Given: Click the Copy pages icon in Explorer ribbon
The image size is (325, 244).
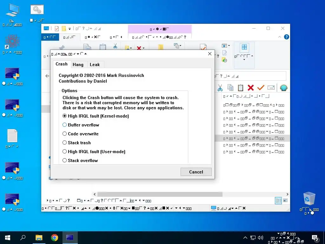Looking at the screenshot, I should pos(87,47).
